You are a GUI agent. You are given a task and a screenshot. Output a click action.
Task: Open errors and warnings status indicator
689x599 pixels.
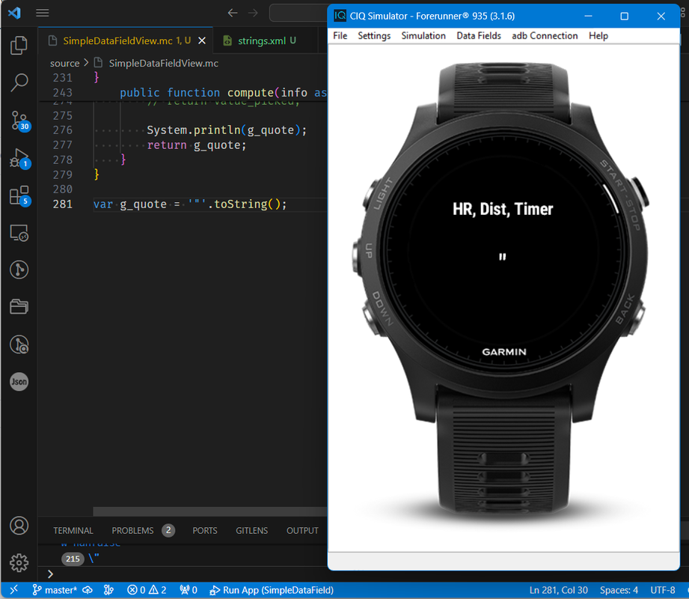[x=147, y=590]
